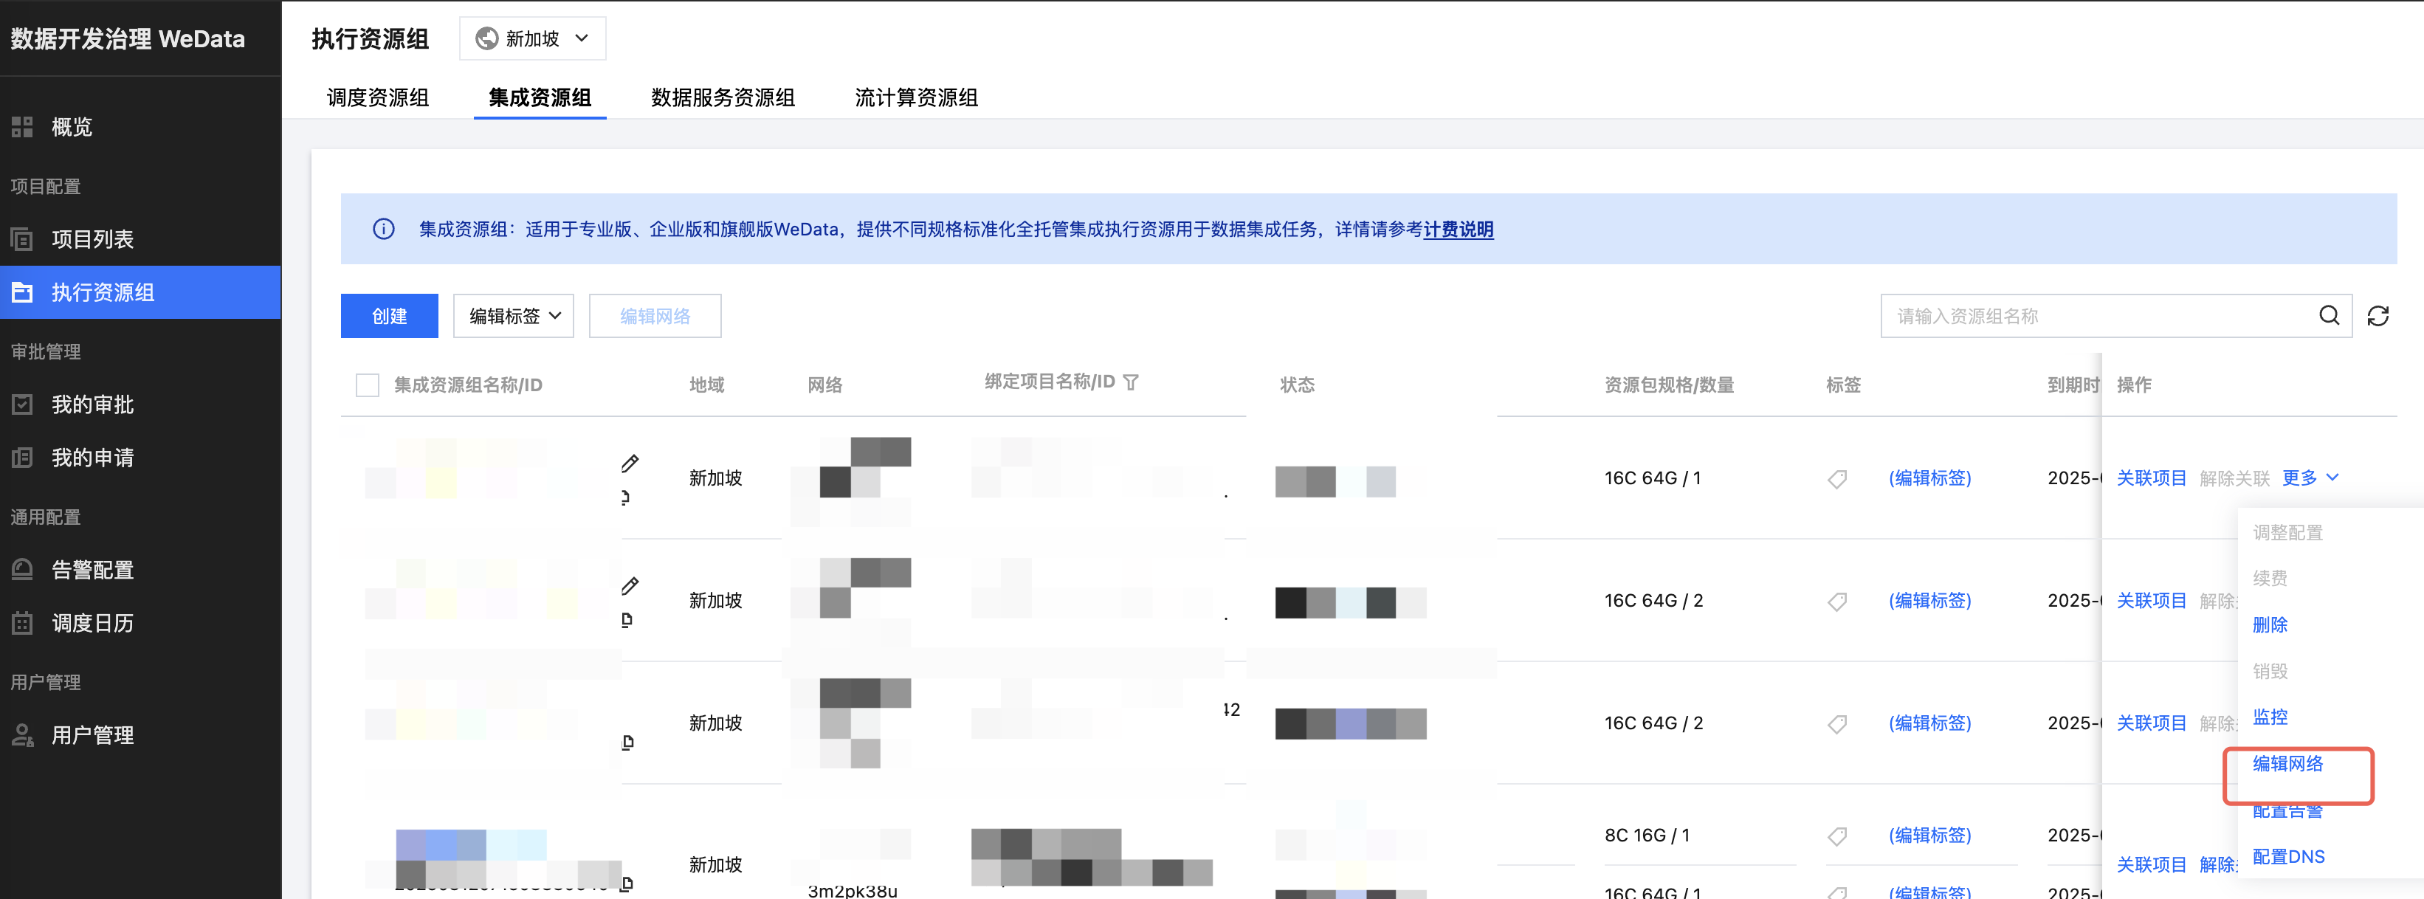Expand 编辑标签 dropdown button
Viewport: 2424px width, 899px height.
(x=514, y=315)
